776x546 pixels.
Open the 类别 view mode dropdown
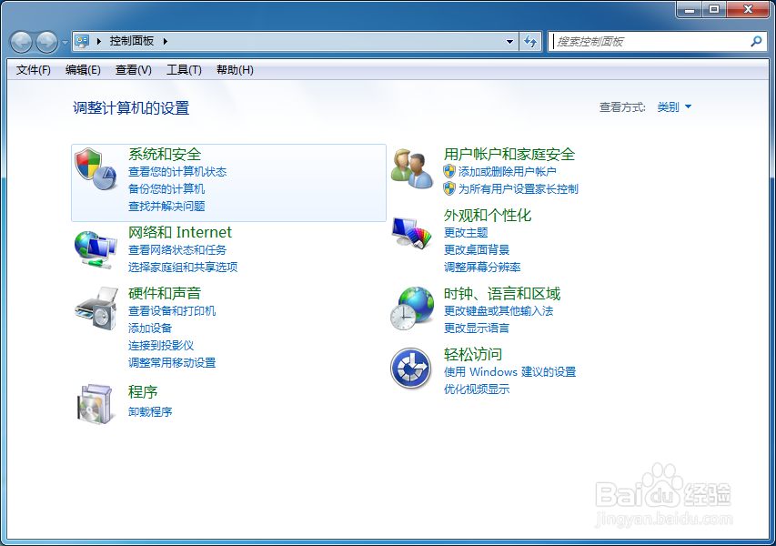[x=674, y=106]
